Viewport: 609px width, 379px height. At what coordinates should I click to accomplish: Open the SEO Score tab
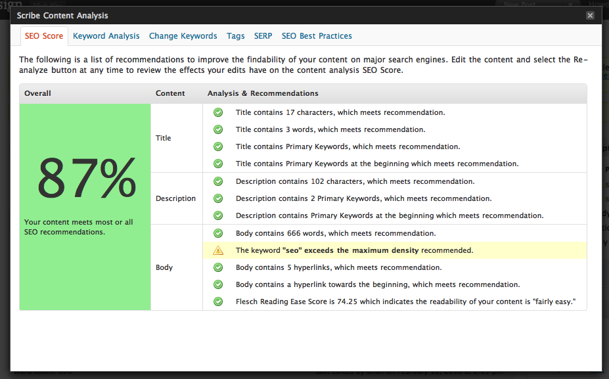pyautogui.click(x=44, y=36)
